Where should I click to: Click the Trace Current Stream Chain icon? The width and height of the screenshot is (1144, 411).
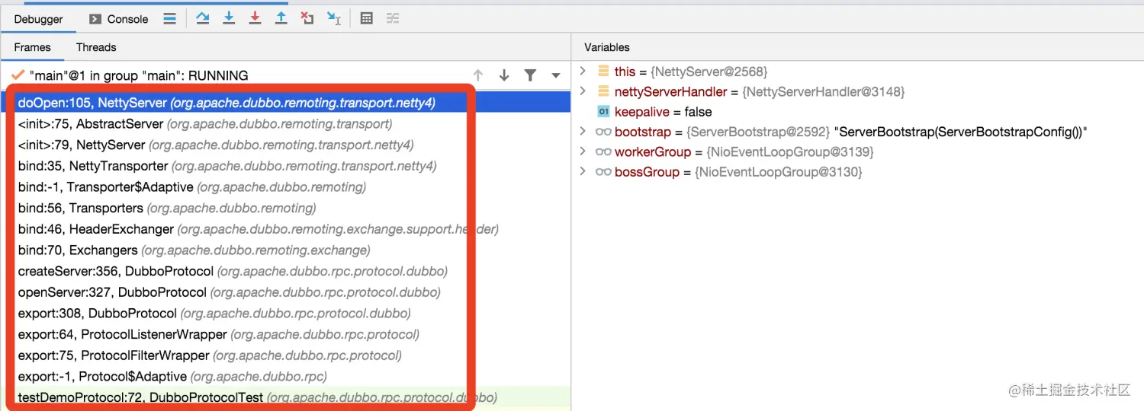click(393, 18)
